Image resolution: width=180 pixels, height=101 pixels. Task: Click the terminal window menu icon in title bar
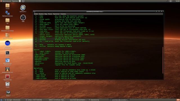34,12
